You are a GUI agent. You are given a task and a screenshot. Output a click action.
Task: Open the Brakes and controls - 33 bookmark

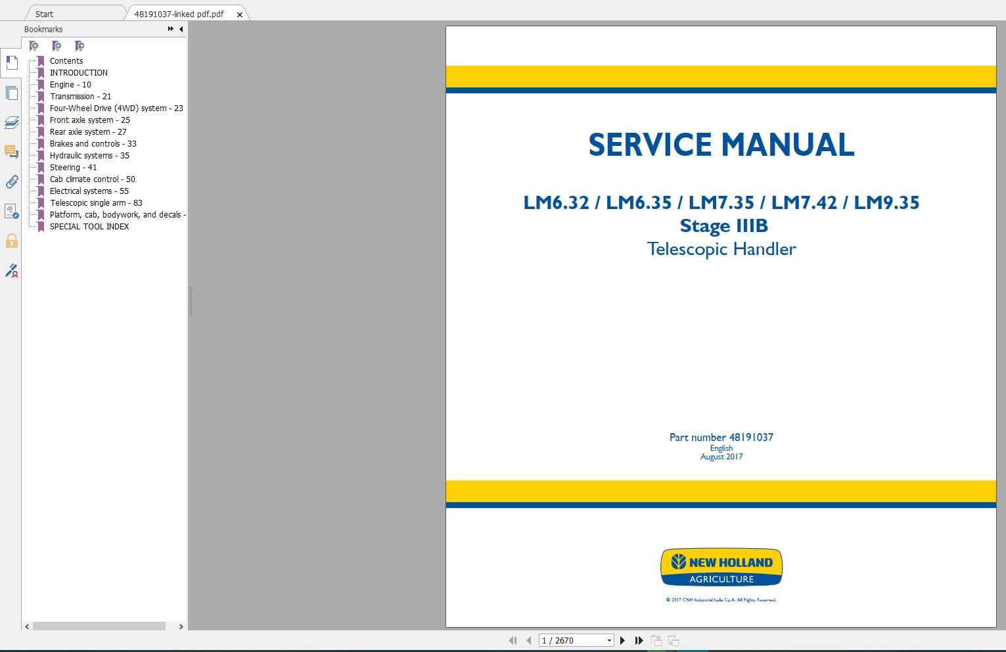click(93, 144)
